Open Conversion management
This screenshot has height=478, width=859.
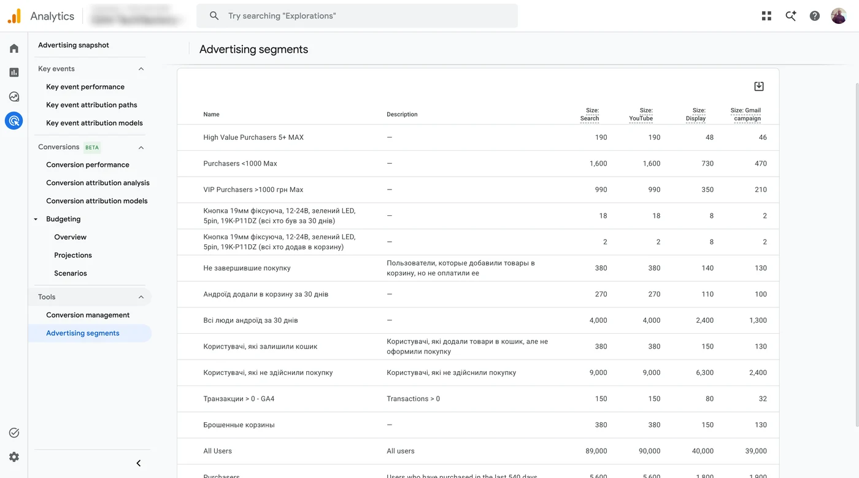coord(88,315)
